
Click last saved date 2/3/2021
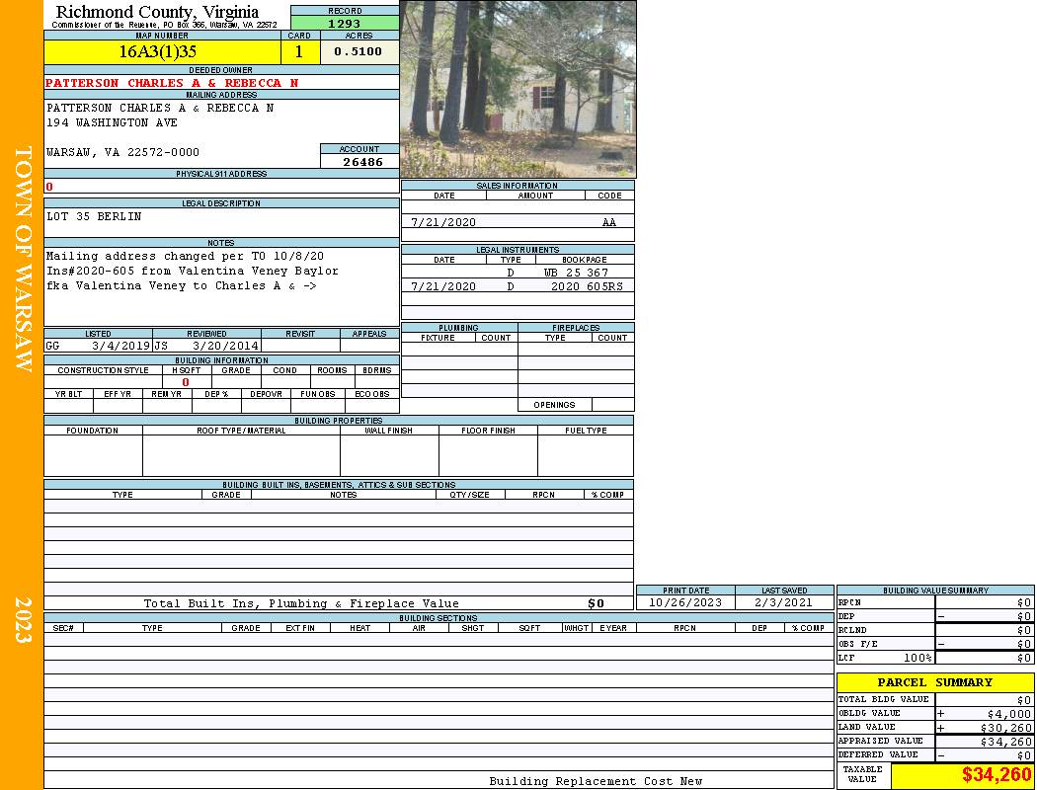point(783,602)
